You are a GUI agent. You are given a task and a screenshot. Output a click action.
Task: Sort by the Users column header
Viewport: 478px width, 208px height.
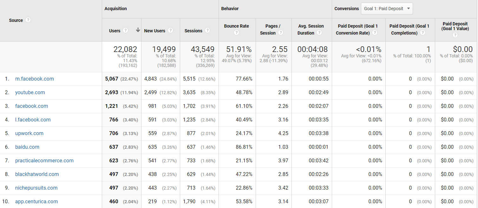tap(115, 31)
